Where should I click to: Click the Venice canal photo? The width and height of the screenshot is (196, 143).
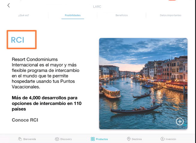click(143, 84)
